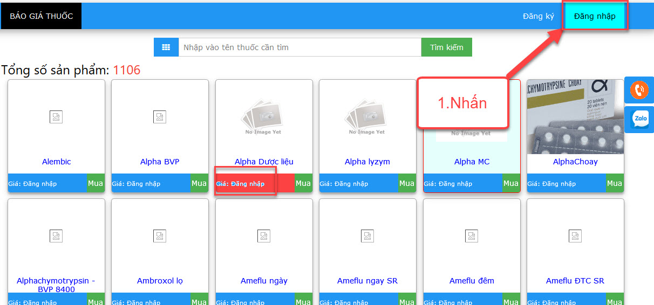
Task: Go to BÁO GIÁ THUỐC home
Action: point(41,16)
